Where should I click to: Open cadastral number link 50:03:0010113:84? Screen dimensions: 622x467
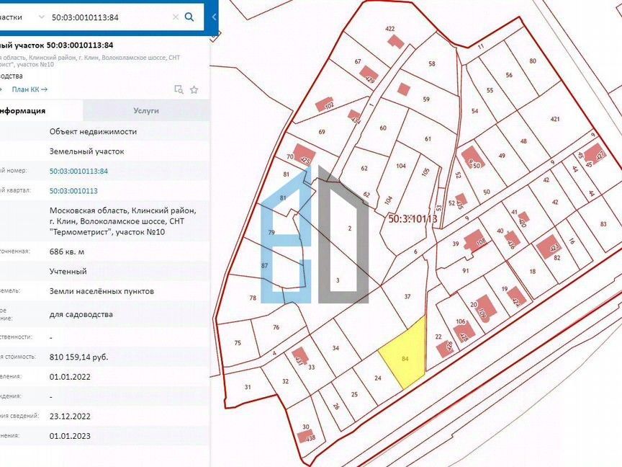point(78,171)
